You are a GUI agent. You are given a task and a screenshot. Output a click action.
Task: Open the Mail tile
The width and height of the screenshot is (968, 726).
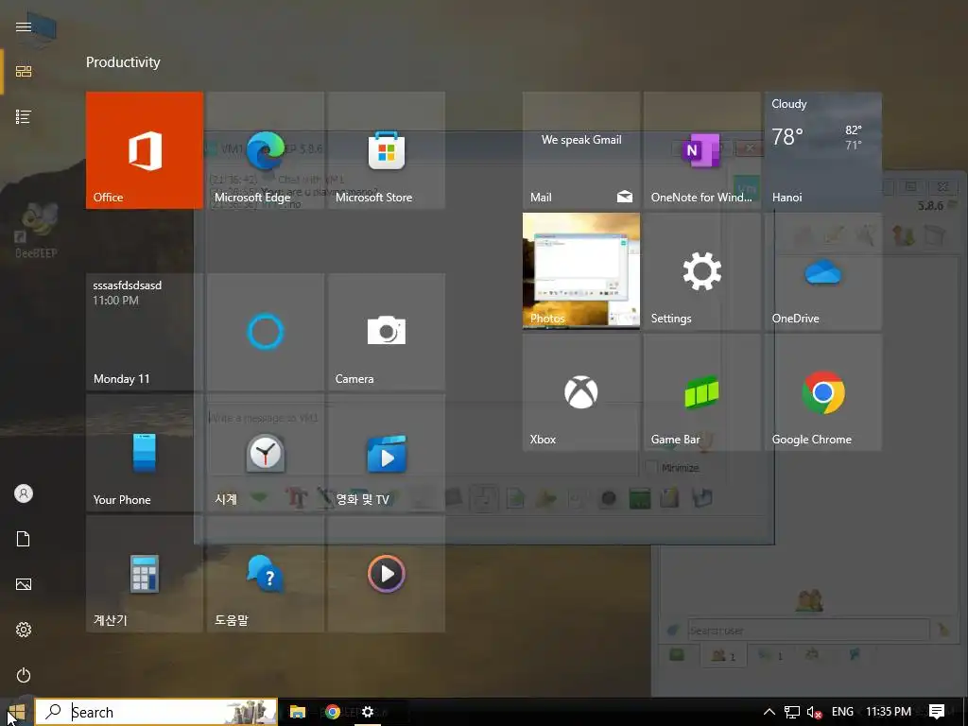click(x=581, y=150)
